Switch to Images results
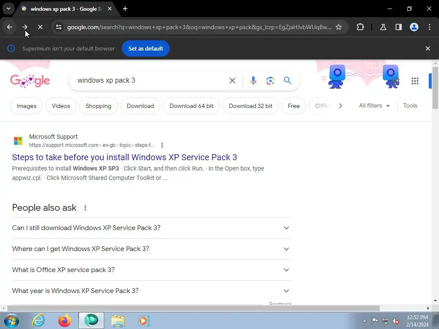Viewport: 439px width, 329px height. click(26, 106)
